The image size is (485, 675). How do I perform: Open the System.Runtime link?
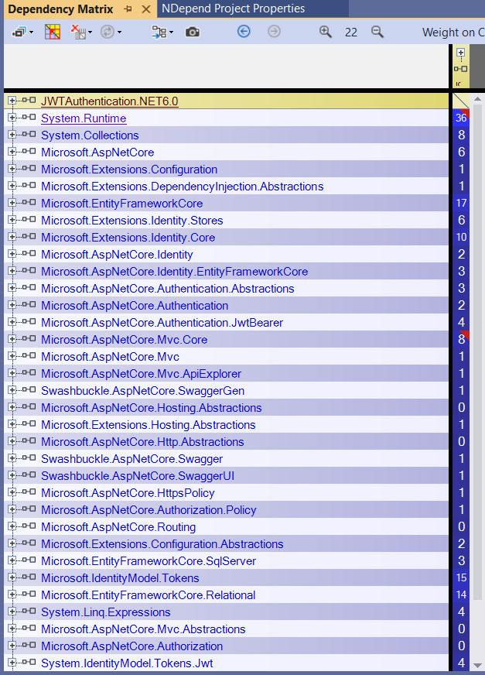[x=84, y=118]
